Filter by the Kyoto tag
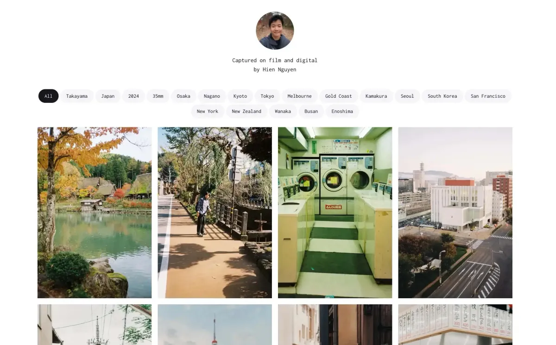The width and height of the screenshot is (556, 345). [240, 96]
